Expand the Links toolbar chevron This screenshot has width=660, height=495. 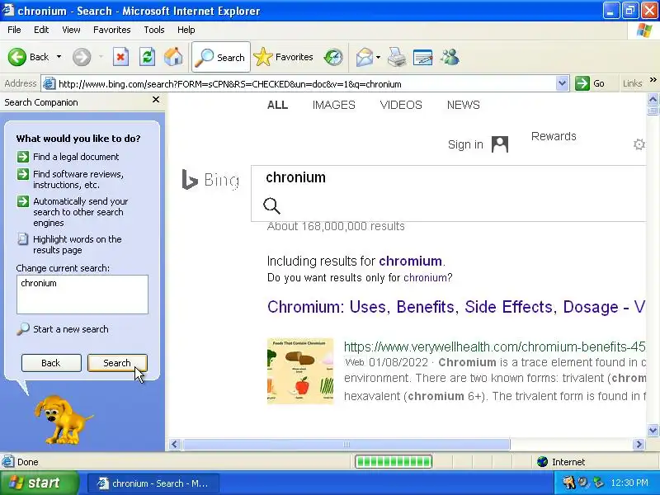[653, 79]
